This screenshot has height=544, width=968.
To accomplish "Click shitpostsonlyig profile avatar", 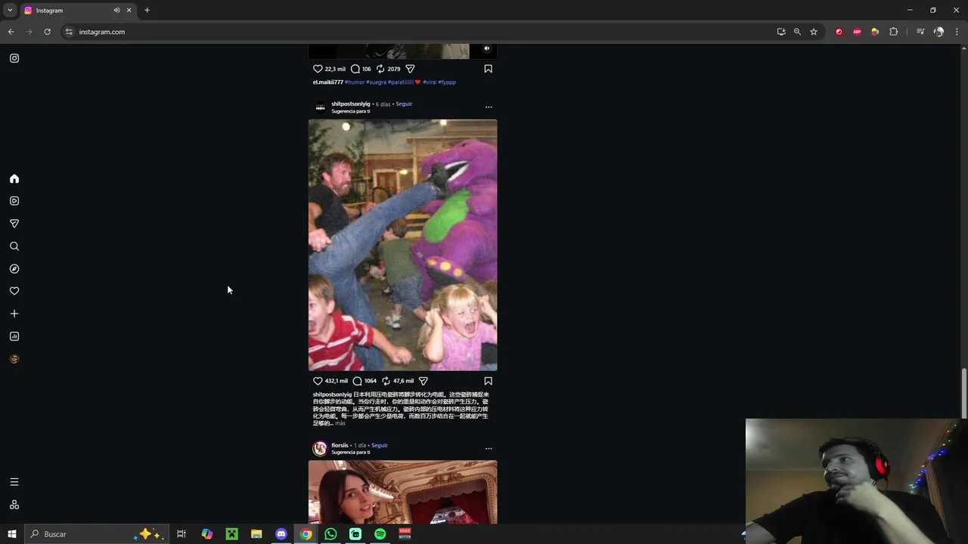I will tap(320, 107).
